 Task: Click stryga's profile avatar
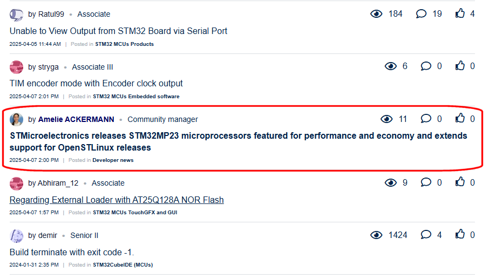(x=16, y=67)
